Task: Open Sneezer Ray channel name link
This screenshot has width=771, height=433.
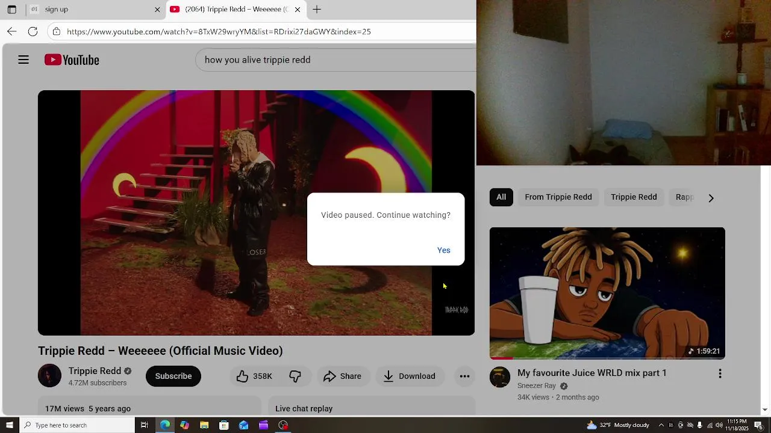Action: click(537, 386)
